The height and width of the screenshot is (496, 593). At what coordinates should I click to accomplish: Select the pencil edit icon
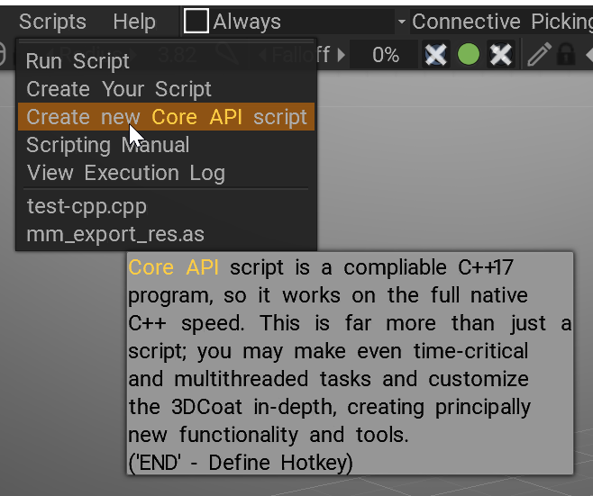(x=539, y=54)
